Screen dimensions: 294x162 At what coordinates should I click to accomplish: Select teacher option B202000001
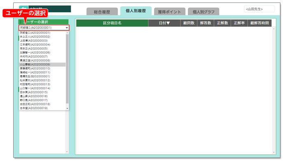(x=42, y=76)
